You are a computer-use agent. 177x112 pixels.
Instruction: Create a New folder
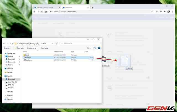pyautogui.click(x=45, y=48)
